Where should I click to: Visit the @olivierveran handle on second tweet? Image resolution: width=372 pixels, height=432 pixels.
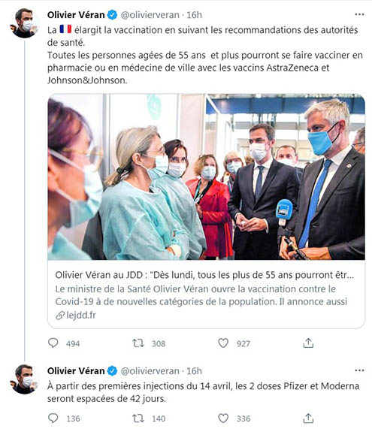pyautogui.click(x=150, y=371)
